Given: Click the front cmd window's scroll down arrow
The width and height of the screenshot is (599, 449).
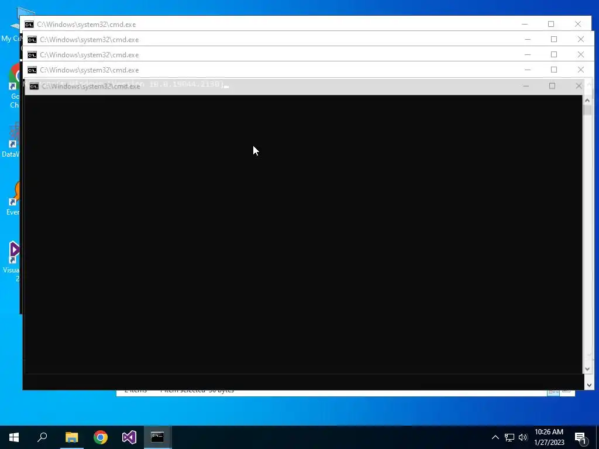Looking at the screenshot, I should coord(587,369).
